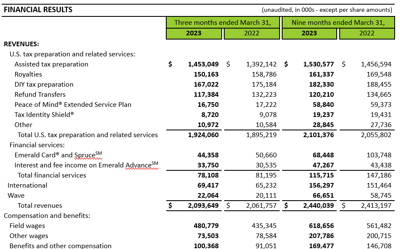Select the REVENUES: section label
406x249 pixels.
(21, 44)
